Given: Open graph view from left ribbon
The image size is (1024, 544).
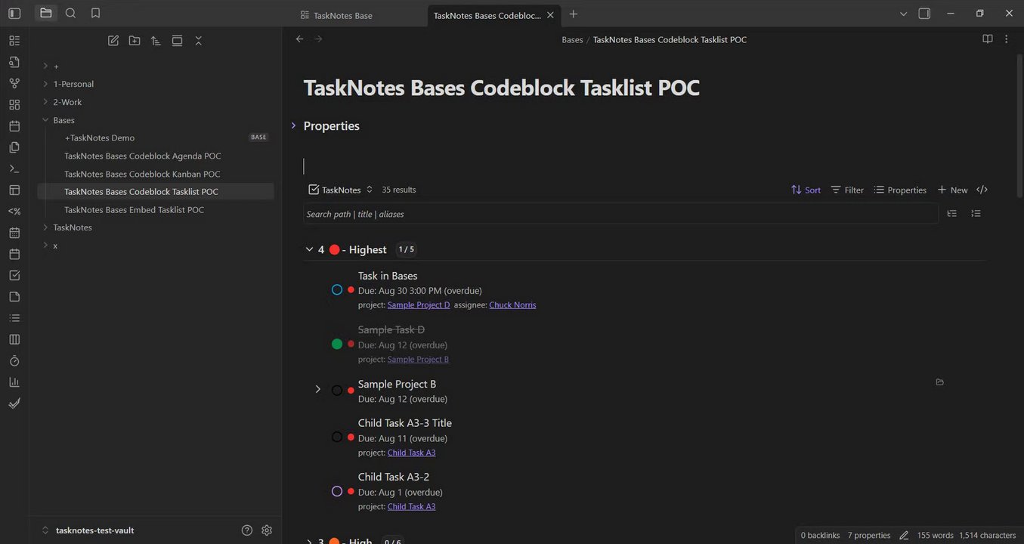Looking at the screenshot, I should pos(14,83).
